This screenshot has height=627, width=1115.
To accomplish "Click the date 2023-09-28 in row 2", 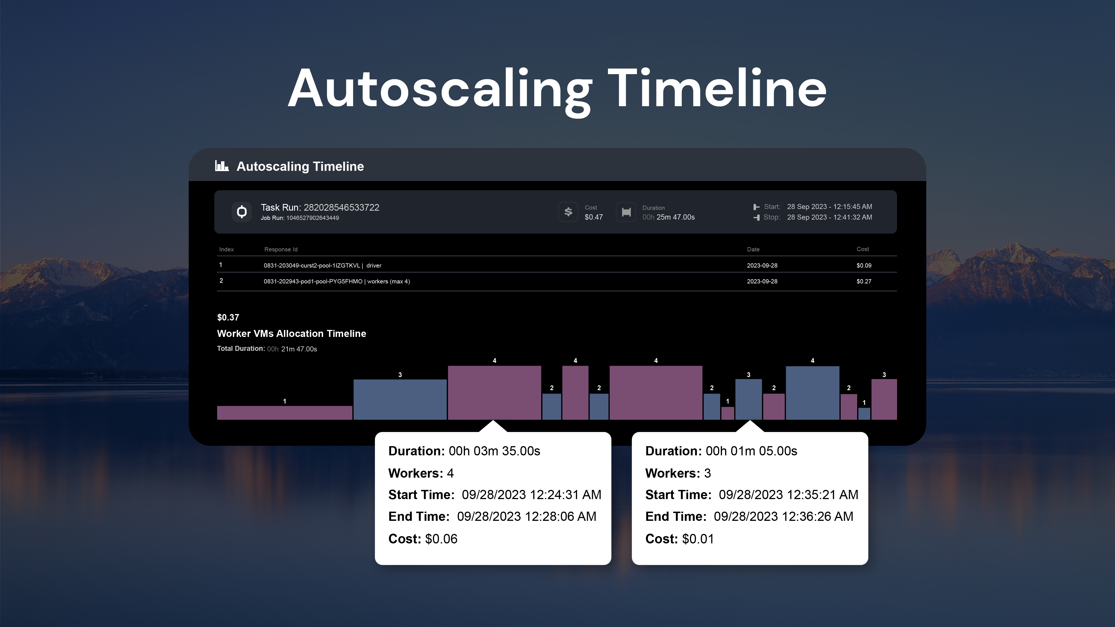I will (762, 281).
